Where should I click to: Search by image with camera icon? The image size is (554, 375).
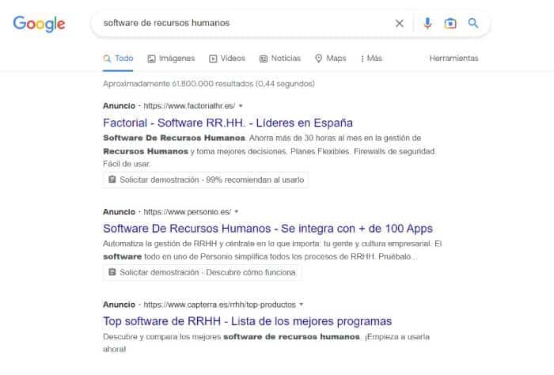(450, 23)
